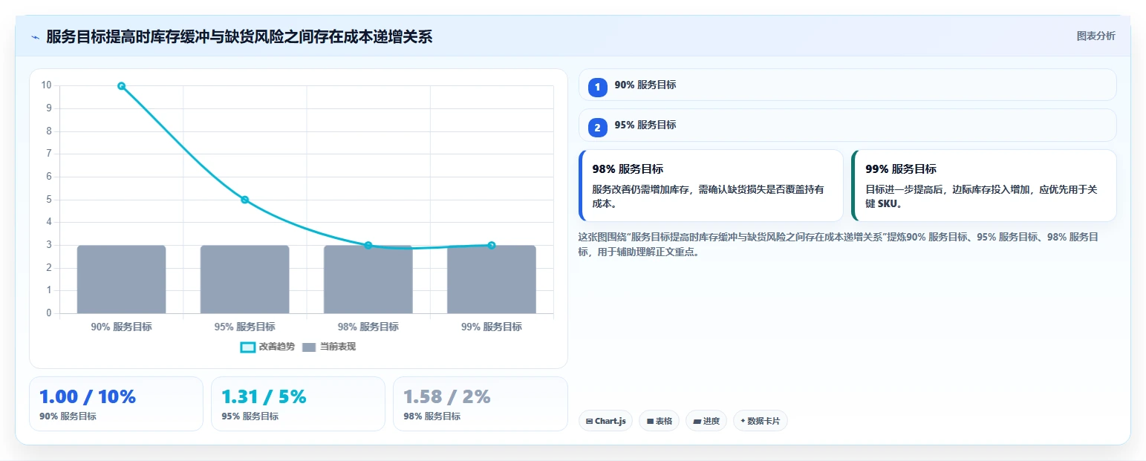Select the 进度 tag
The width and height of the screenshot is (1146, 461).
tap(706, 421)
